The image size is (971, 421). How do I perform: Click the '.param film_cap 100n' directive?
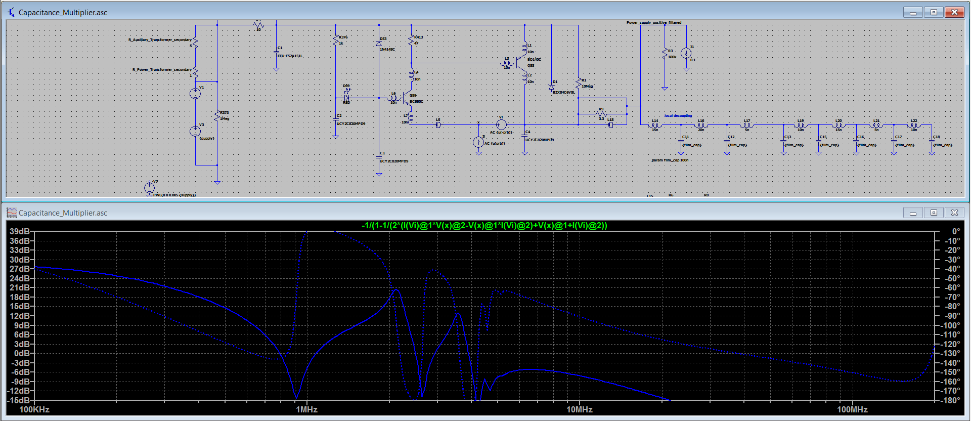point(670,160)
